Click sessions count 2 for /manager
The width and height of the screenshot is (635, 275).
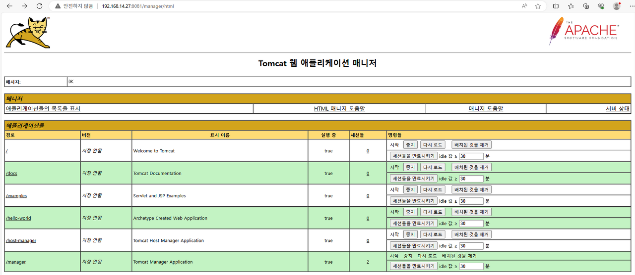(x=368, y=262)
